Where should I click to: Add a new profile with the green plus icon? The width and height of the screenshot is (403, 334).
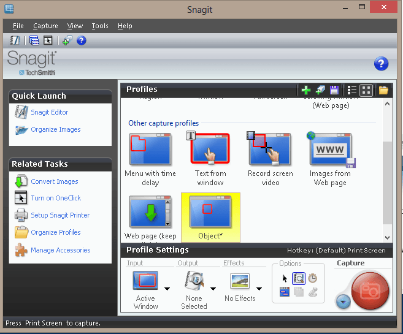click(x=306, y=90)
